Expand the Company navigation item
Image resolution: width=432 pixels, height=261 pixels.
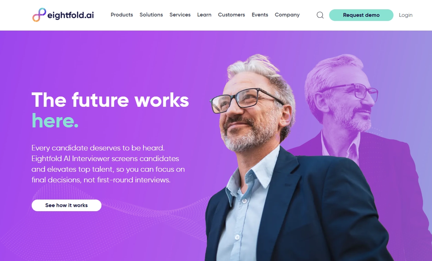287,15
